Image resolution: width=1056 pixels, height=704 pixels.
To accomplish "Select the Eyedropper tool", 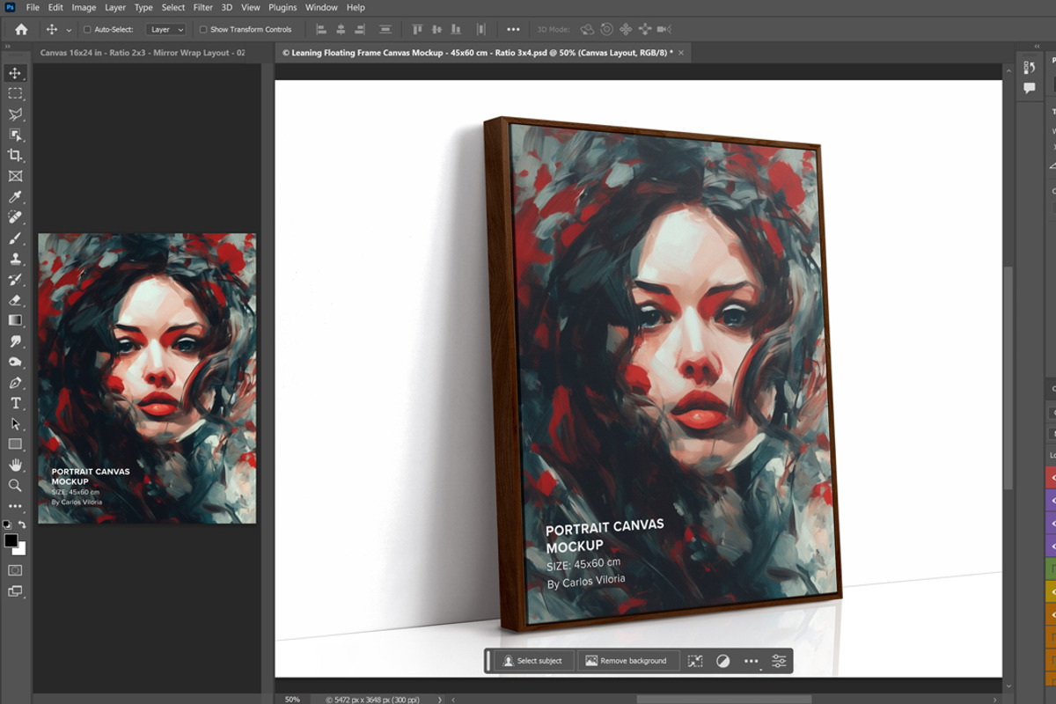I will [15, 197].
